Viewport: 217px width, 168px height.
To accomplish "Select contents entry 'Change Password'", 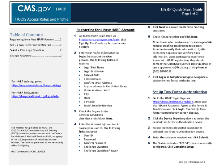I will click(x=35, y=56).
